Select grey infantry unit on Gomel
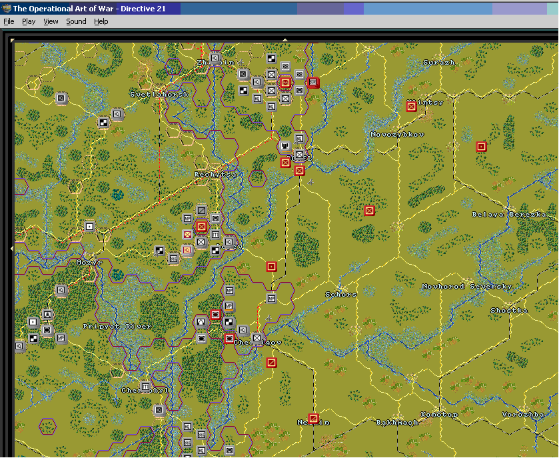Viewport: 559px width, 458px height. point(299,155)
